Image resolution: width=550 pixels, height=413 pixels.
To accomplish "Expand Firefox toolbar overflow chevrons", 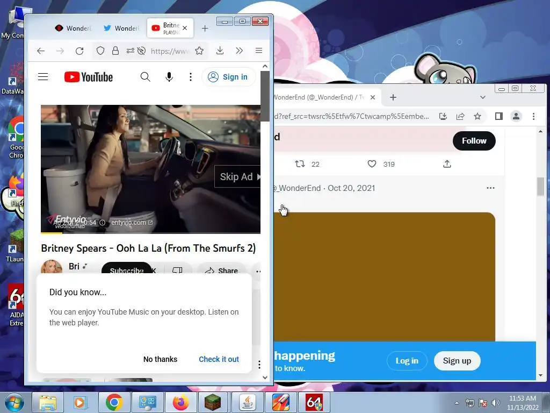I will 239,51.
